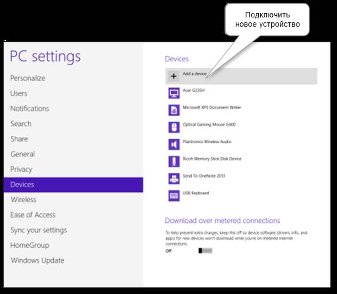Image resolution: width=337 pixels, height=294 pixels.
Task: Toggle the metered connections download switch
Action: [205, 251]
